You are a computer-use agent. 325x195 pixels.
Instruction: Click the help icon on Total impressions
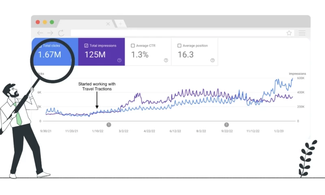[x=119, y=60]
